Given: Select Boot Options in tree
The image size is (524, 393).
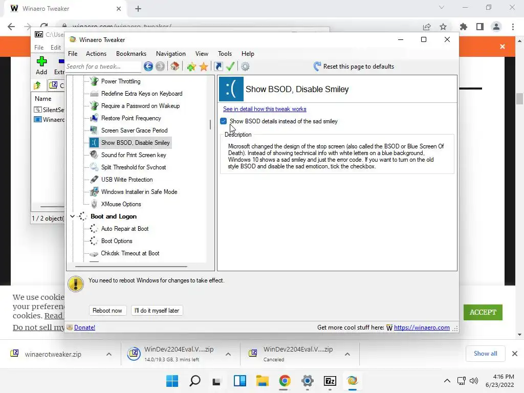Looking at the screenshot, I should click(117, 241).
